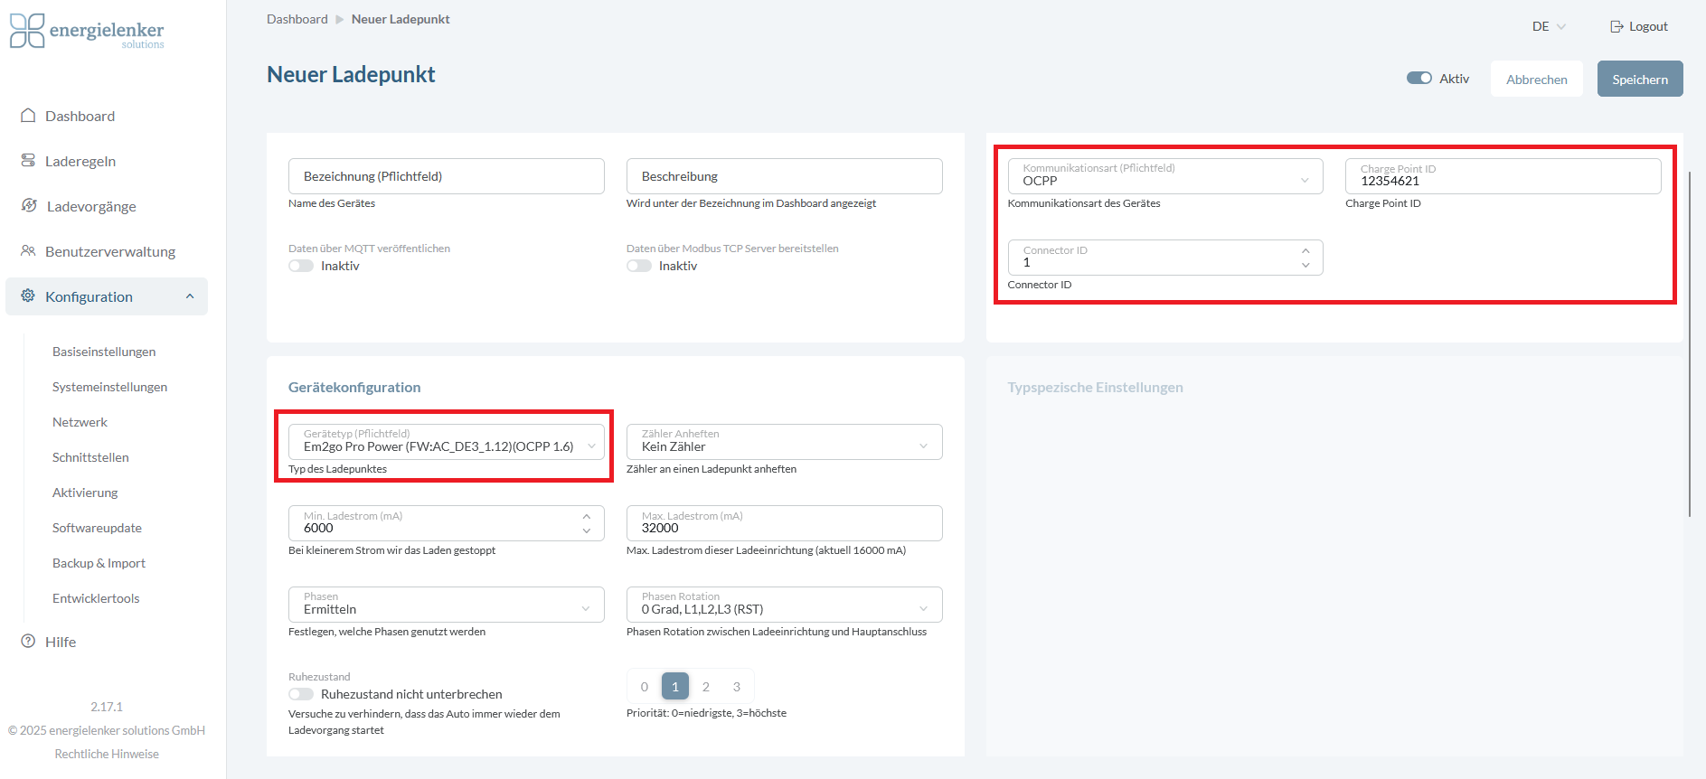This screenshot has height=779, width=1706.
Task: Click the energielenker solutions logo
Action: [87, 31]
